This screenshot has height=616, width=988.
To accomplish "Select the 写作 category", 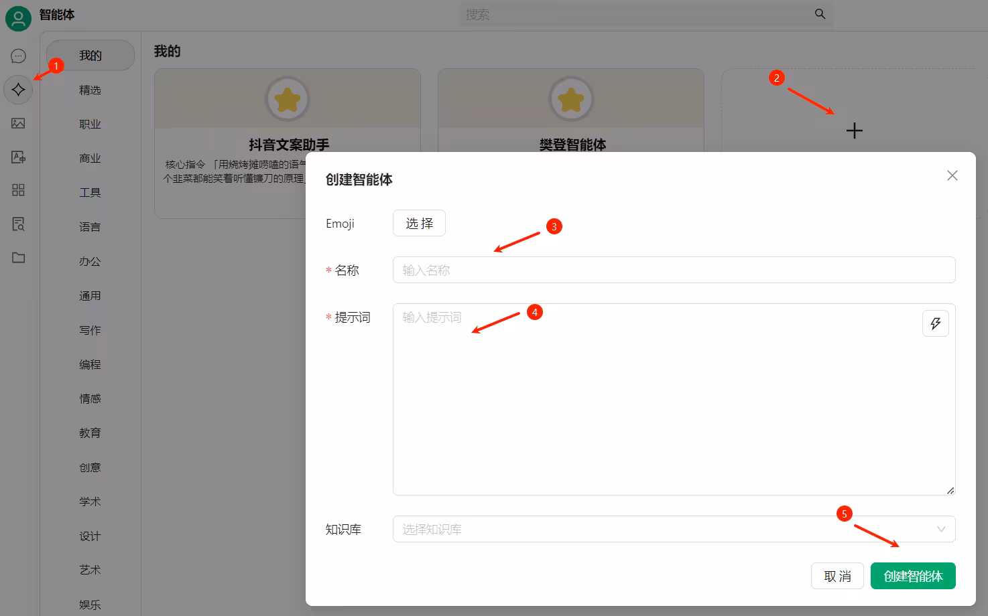I will coord(90,330).
